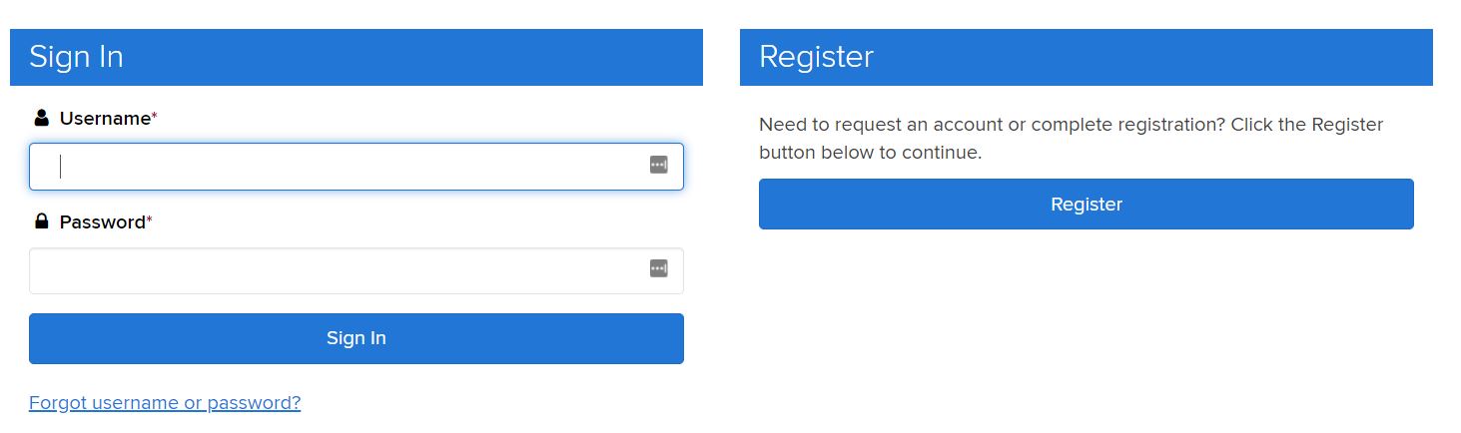The height and width of the screenshot is (433, 1461).
Task: Click the person icon beside Username
Action: [x=41, y=119]
